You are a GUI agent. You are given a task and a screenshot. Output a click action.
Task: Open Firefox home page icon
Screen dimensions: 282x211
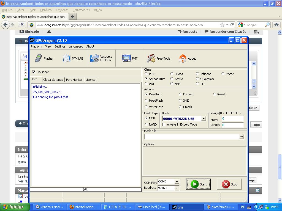(x=276, y=25)
